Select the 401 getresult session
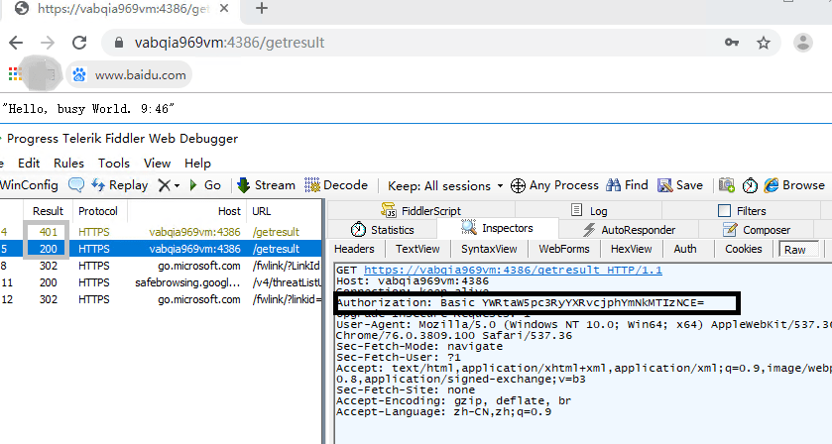Screen dimensions: 832x444 pyautogui.click(x=161, y=232)
